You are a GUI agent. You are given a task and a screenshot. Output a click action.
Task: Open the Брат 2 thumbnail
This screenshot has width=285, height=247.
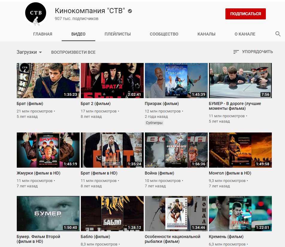(112, 81)
